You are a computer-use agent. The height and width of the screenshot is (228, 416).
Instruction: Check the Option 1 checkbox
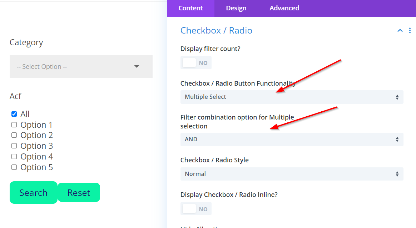click(x=14, y=125)
